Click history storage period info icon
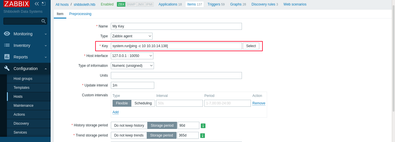 (203, 126)
